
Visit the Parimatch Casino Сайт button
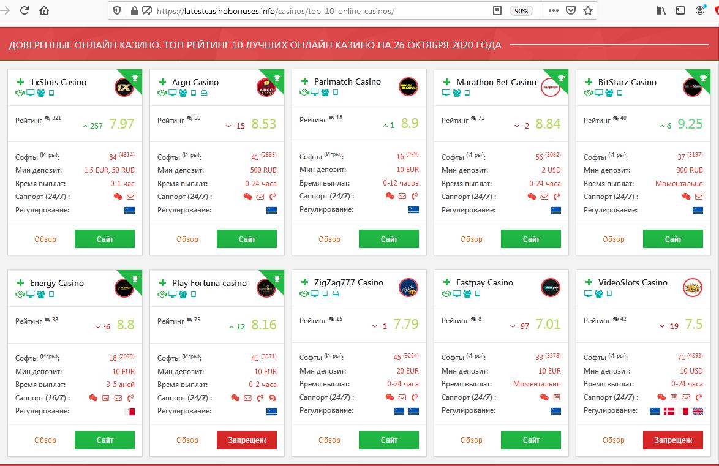coord(389,239)
